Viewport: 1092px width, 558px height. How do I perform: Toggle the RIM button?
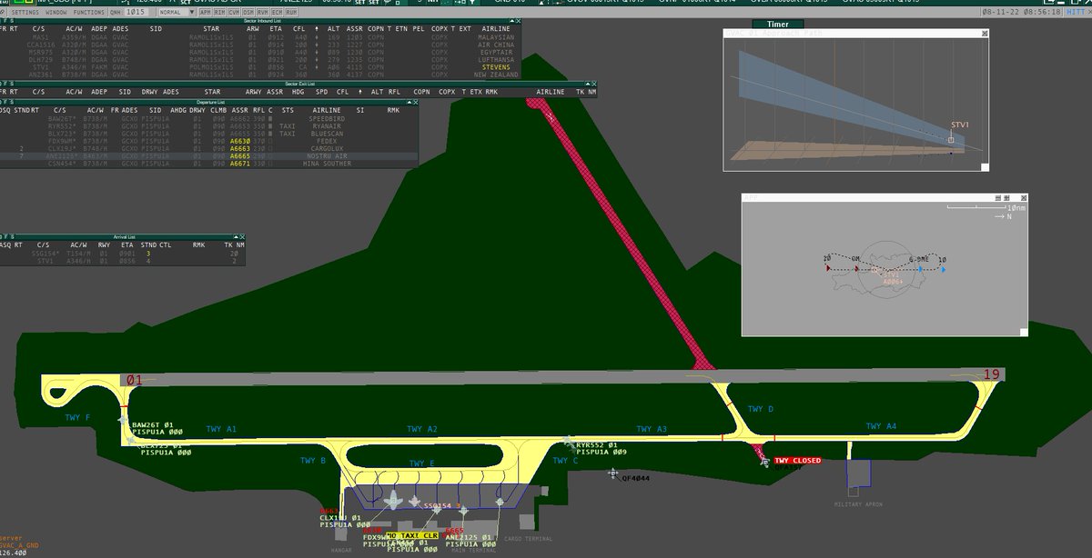(219, 14)
